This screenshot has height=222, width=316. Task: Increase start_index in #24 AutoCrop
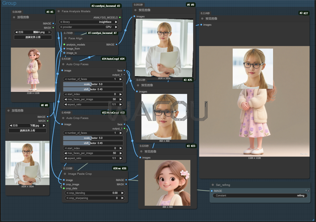click(x=121, y=94)
